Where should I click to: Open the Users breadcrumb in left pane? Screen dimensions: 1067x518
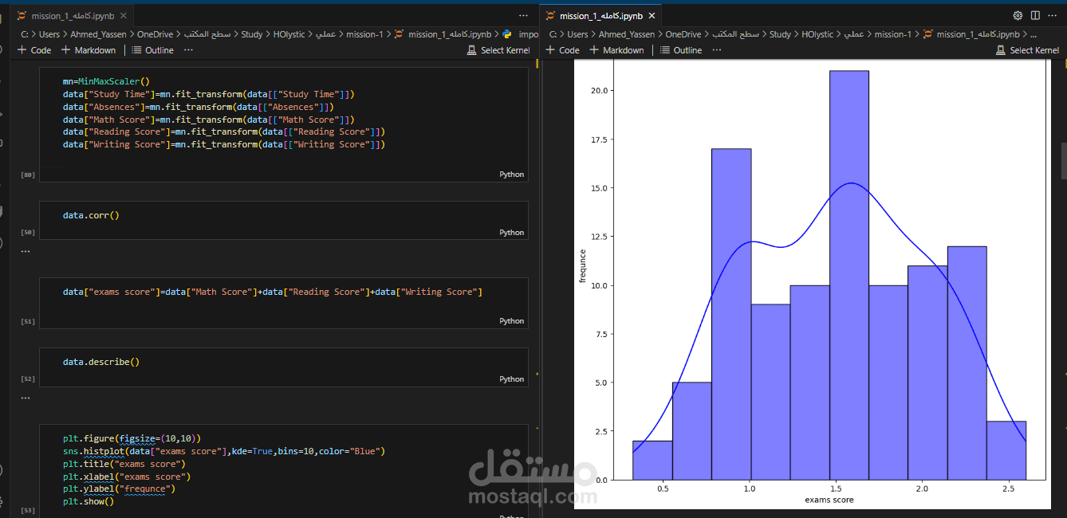coord(49,34)
